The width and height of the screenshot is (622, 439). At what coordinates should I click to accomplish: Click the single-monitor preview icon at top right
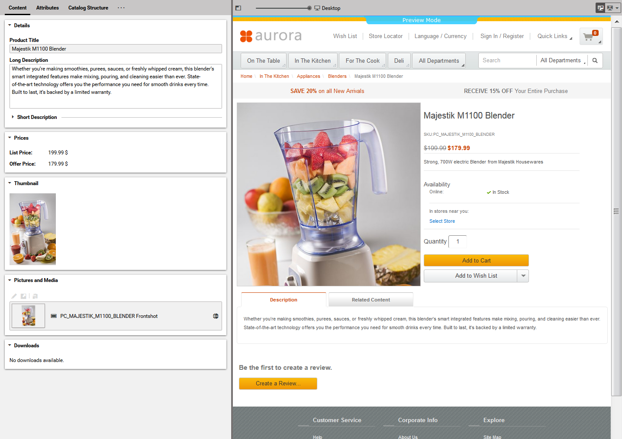(x=600, y=8)
